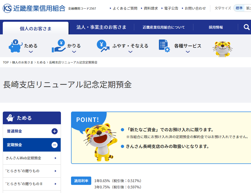The width and height of the screenshot is (251, 193).
Task: Collapse 定期預金 with the minus icon
Action: point(55,145)
